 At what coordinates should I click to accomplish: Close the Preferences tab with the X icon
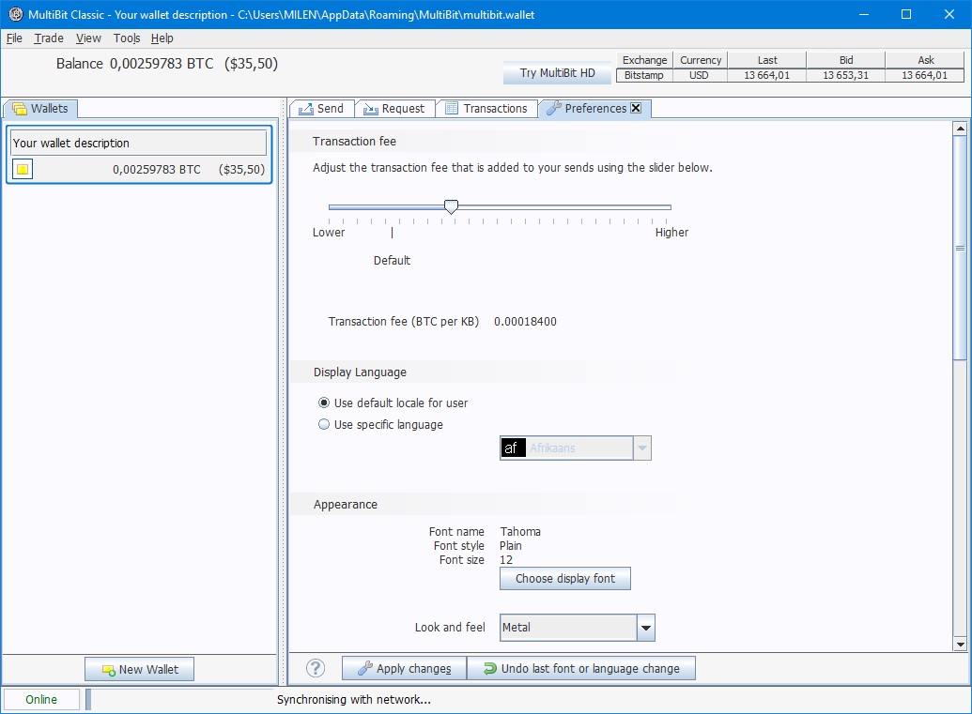pos(636,108)
